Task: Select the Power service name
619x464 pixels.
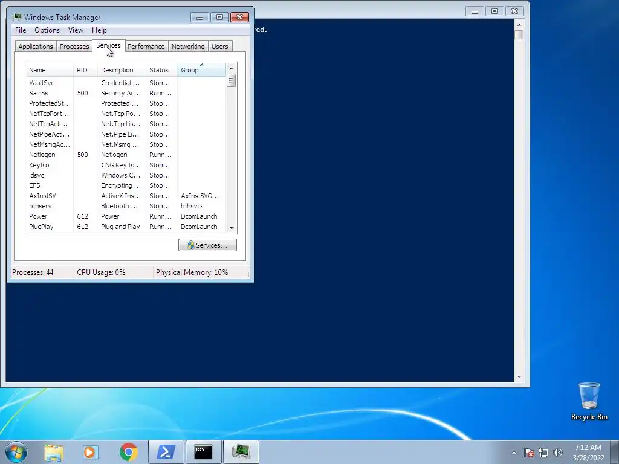Action: point(38,216)
